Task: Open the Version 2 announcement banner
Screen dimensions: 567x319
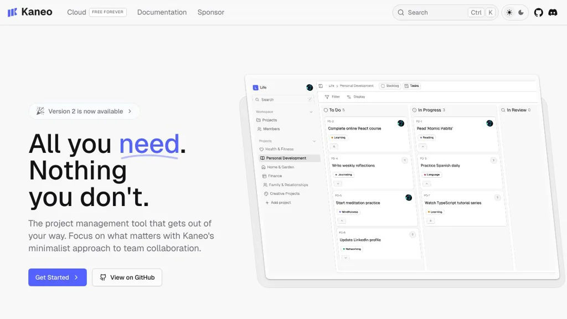Action: (84, 111)
